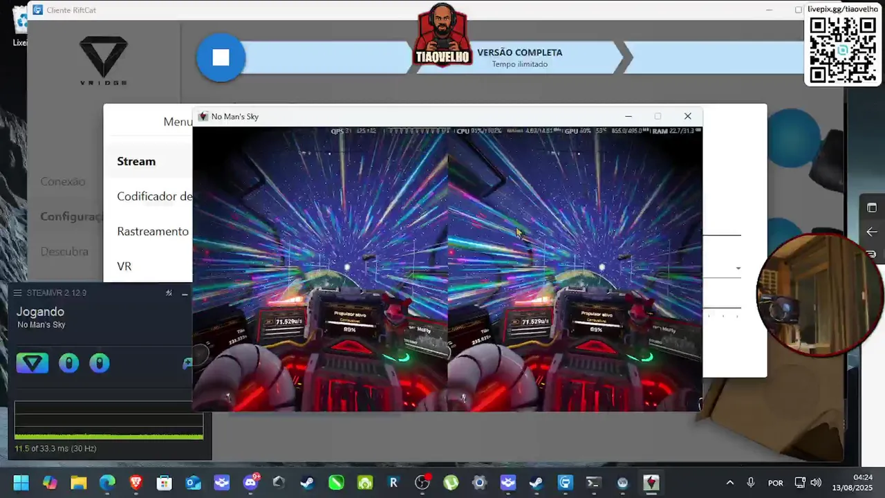The image size is (885, 498).
Task: Click the 11.5 of 33.3 ms frame time text
Action: [55, 449]
